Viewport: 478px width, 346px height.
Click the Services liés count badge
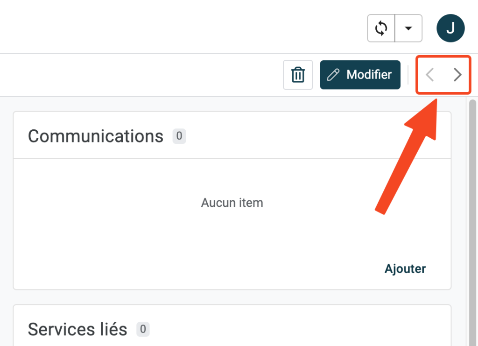coord(143,329)
